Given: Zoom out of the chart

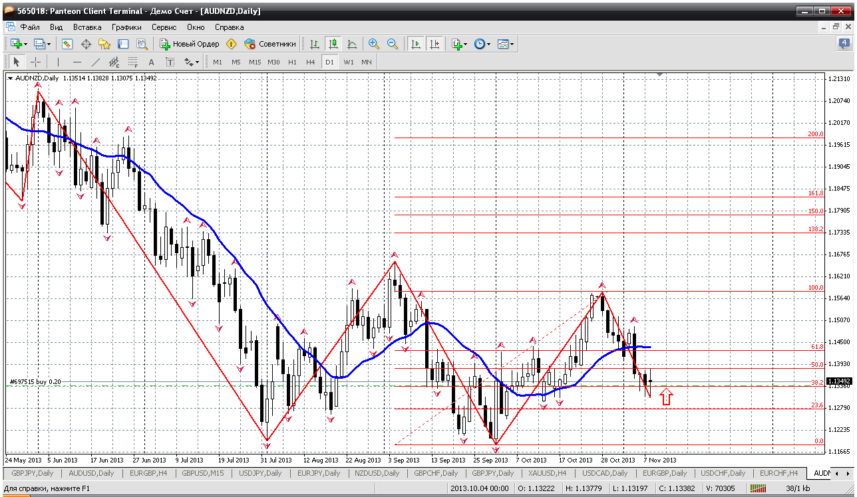Looking at the screenshot, I should [393, 44].
